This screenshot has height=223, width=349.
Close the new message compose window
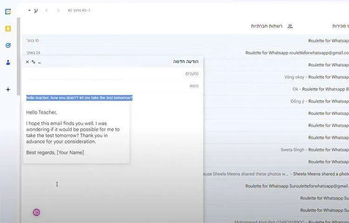pyautogui.click(x=27, y=62)
